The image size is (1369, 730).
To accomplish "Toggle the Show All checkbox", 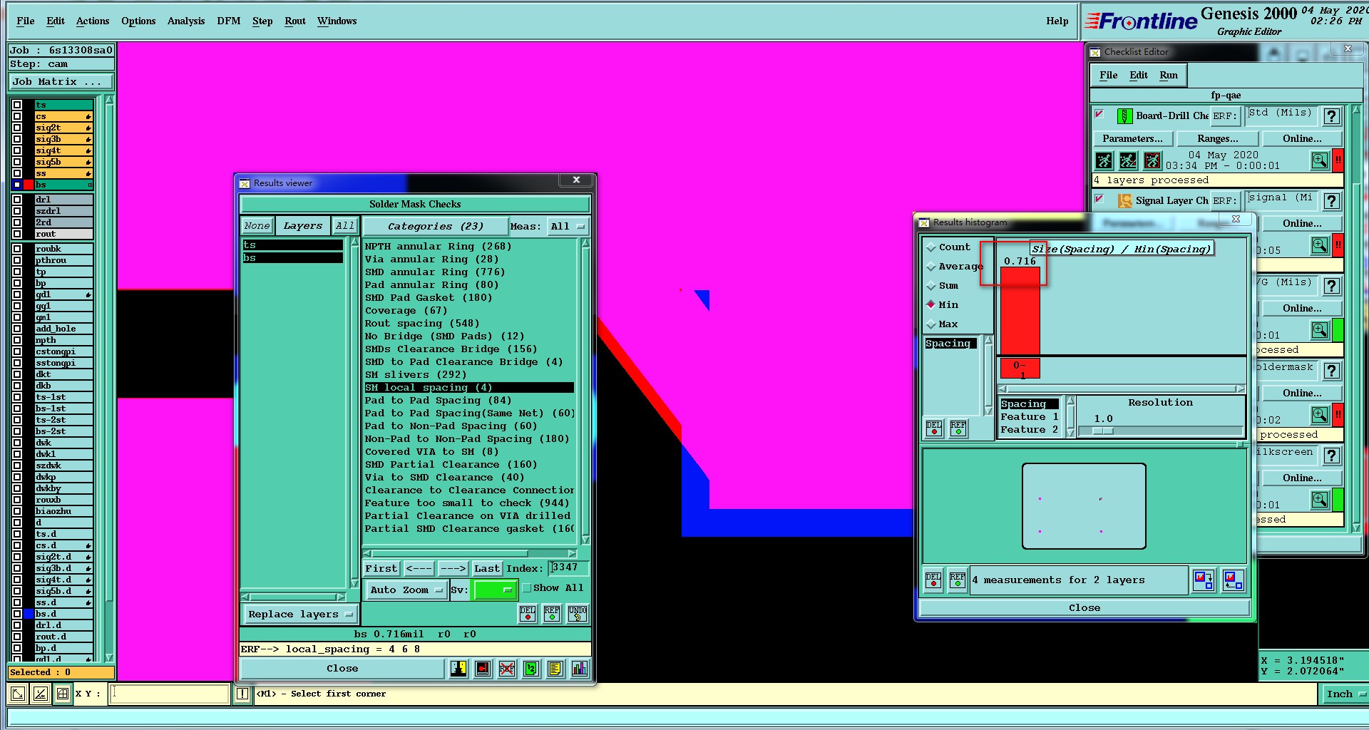I will pyautogui.click(x=527, y=588).
